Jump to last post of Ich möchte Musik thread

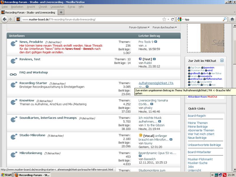point(159,121)
